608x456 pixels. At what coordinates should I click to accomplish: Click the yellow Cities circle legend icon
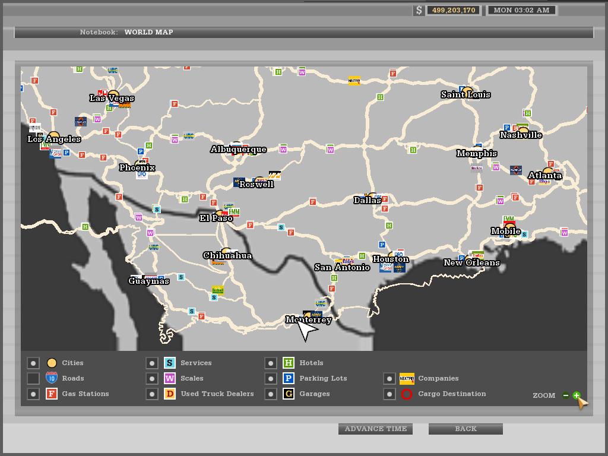(52, 363)
